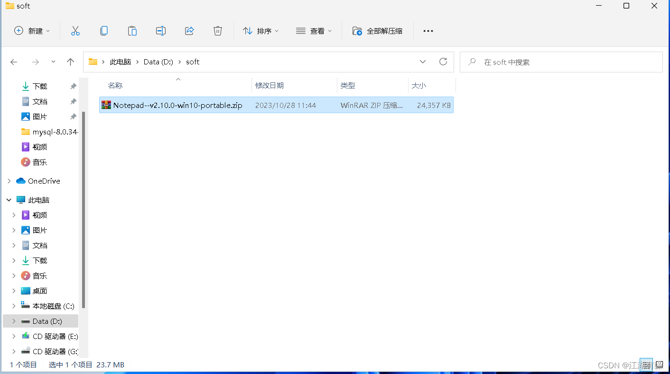670x374 pixels.
Task: Copy the selected zip file
Action: [103, 30]
